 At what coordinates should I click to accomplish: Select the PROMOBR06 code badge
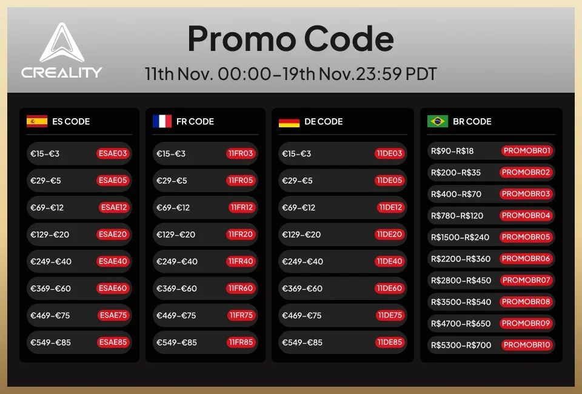pos(526,259)
